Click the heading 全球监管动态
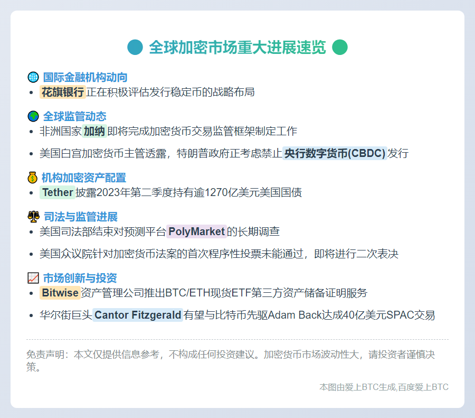Viewport: 475px width, 418px height. pyautogui.click(x=74, y=116)
